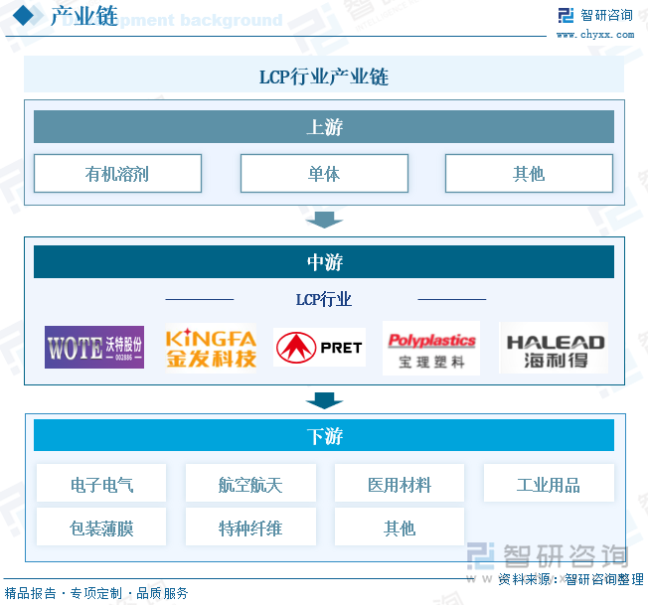Select the 有机溶剂 box
648x605 pixels.
tap(118, 174)
